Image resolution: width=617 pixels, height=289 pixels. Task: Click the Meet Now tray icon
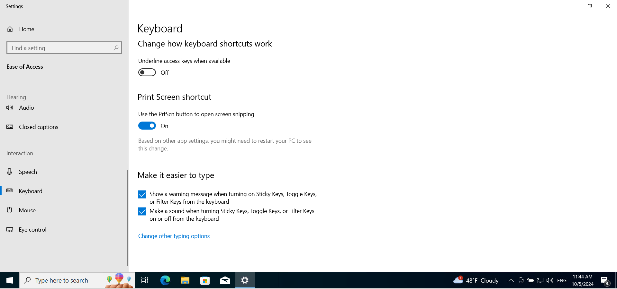521,281
